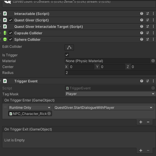
Task: Open help for Sphere Collider
Action: 142,39
